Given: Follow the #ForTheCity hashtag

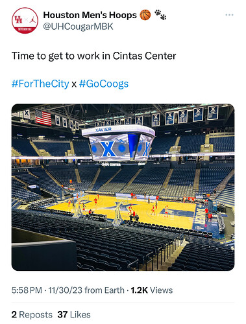Looking at the screenshot, I should pos(40,84).
